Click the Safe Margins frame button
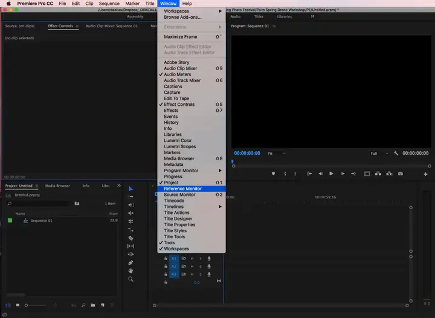This screenshot has height=318, width=435. (x=367, y=174)
